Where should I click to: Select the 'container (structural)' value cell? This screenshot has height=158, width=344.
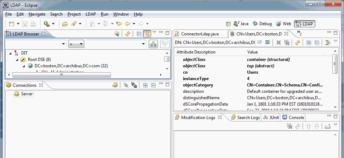click(268, 59)
